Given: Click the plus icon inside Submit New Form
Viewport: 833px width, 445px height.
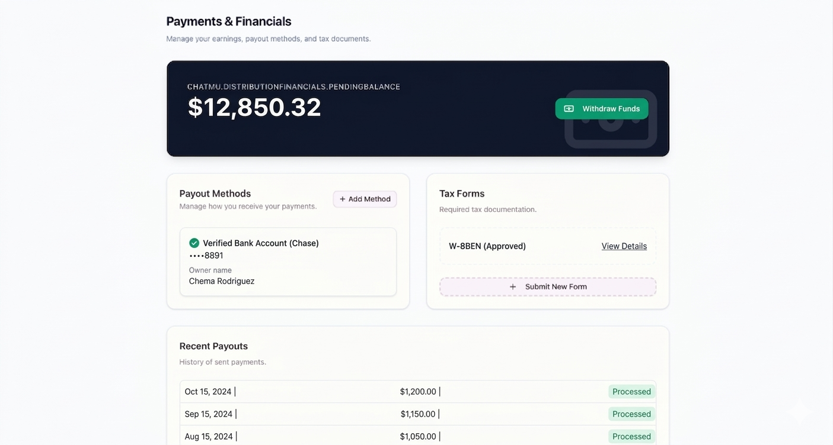Looking at the screenshot, I should point(513,286).
